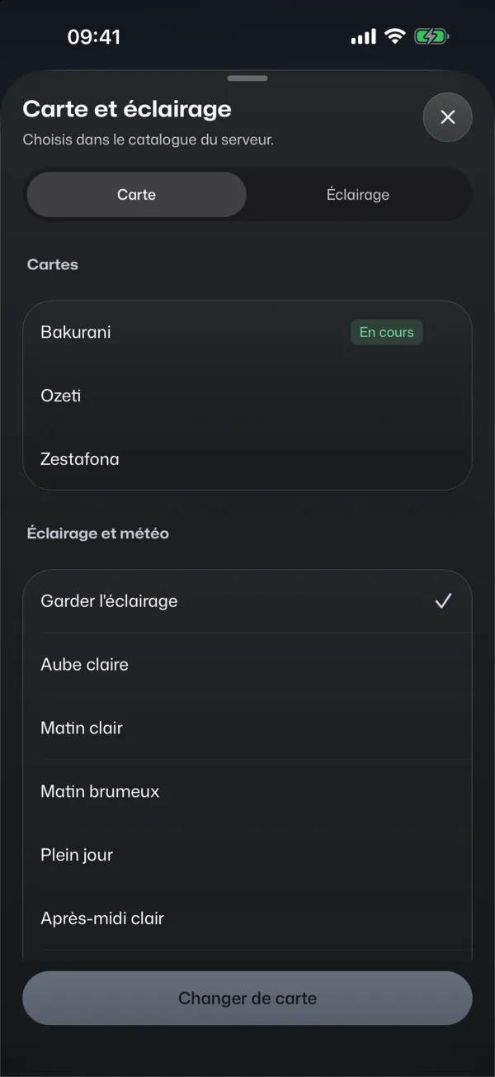Pick the Zestafona map
Viewport: 495px width, 1077px height.
click(247, 459)
